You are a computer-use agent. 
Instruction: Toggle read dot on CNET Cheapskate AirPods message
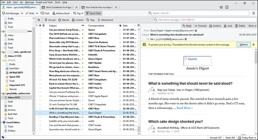point(83,34)
